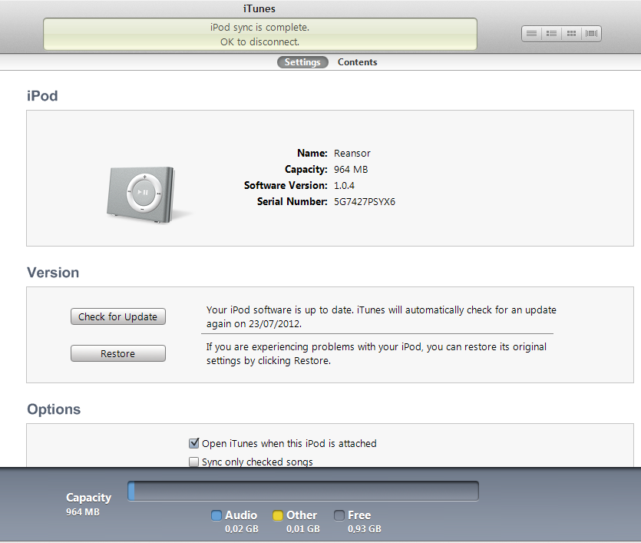
Task: Switch to list view icon
Action: (531, 34)
